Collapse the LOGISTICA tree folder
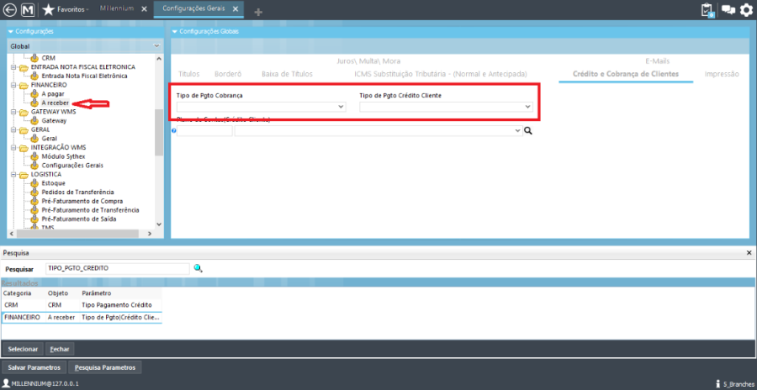The image size is (757, 390). [x=13, y=174]
